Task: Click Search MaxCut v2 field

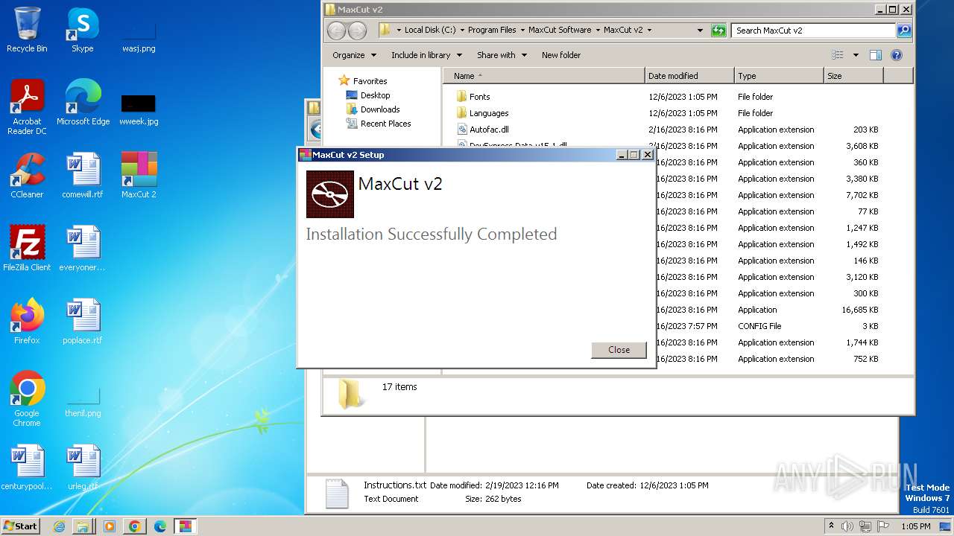Action: 813,31
